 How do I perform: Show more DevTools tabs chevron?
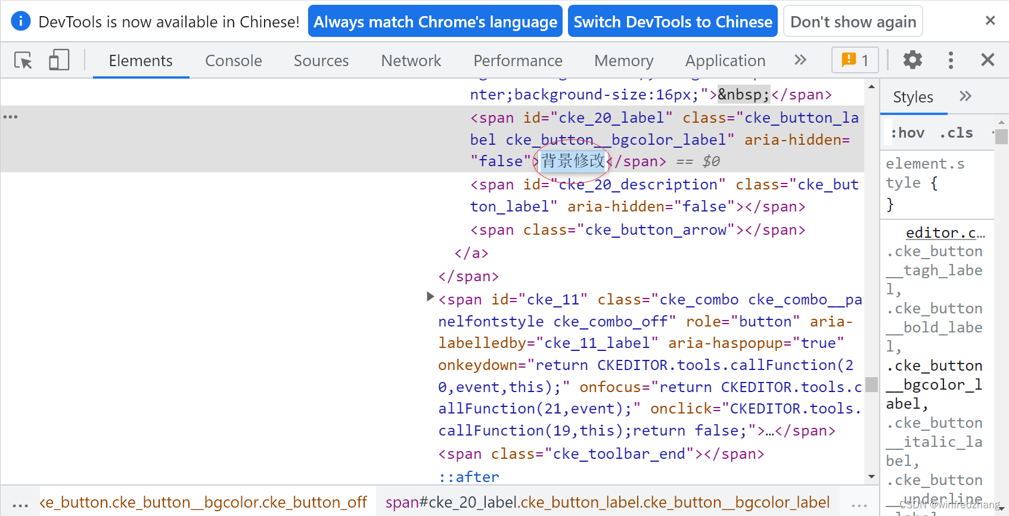(x=800, y=60)
